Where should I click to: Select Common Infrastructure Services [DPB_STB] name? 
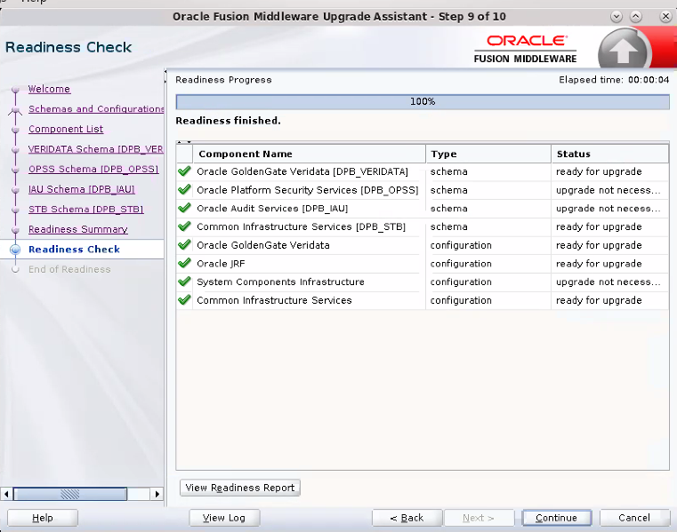(x=301, y=226)
